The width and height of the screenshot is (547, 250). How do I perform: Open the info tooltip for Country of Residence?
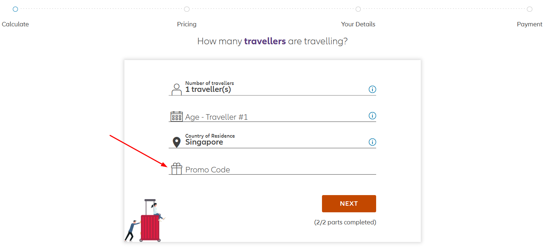pos(372,142)
